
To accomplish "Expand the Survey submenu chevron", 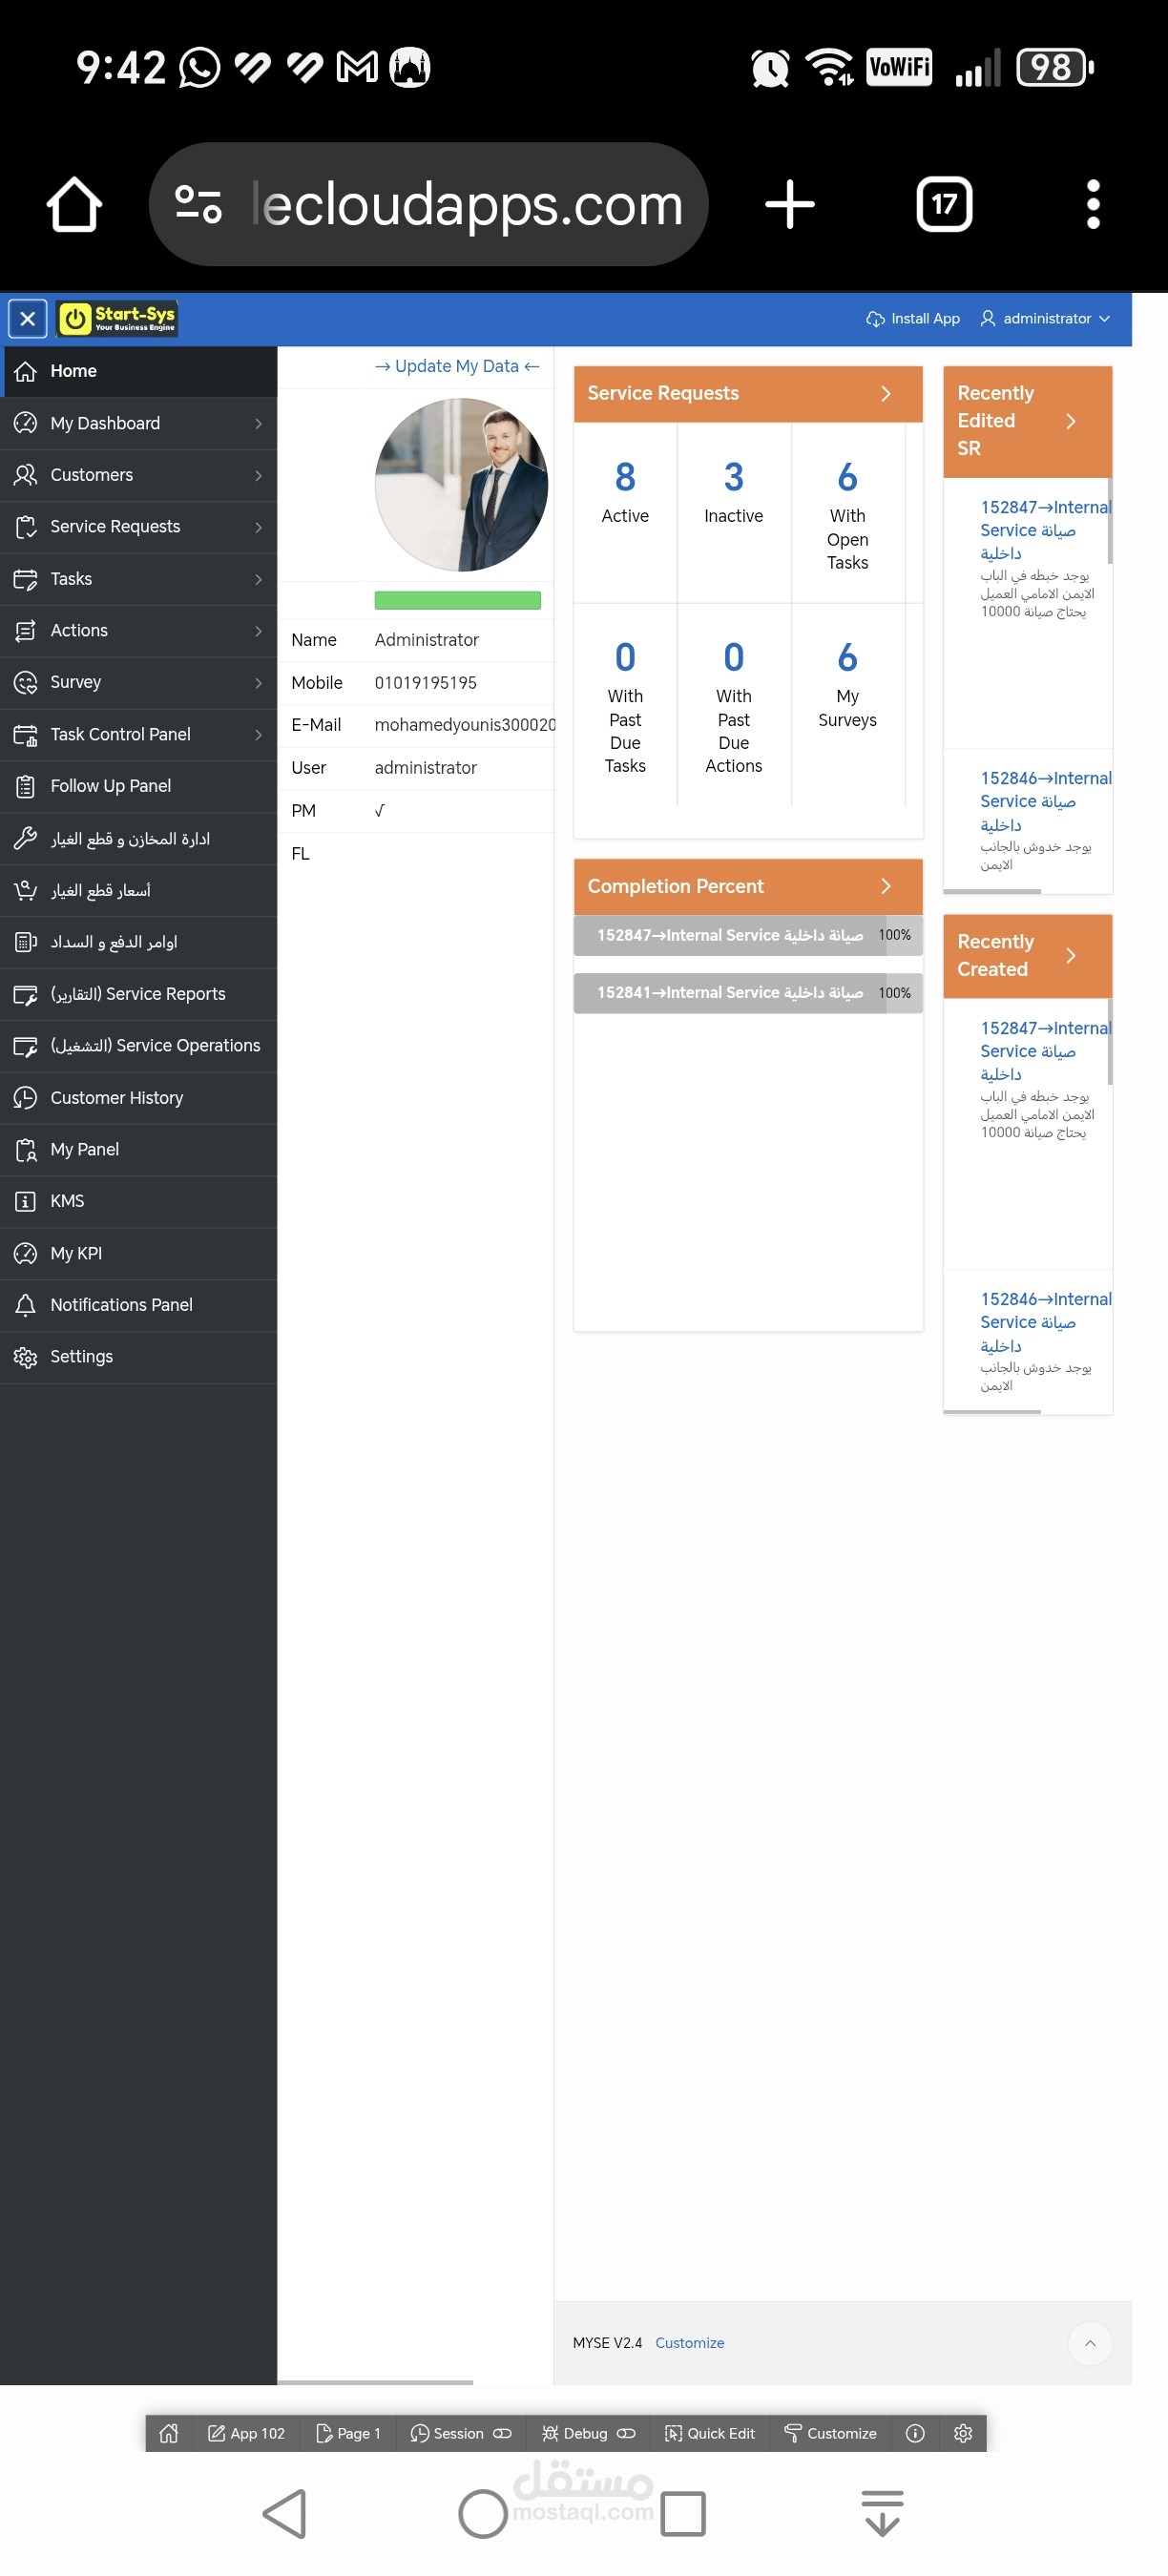I will point(258,683).
